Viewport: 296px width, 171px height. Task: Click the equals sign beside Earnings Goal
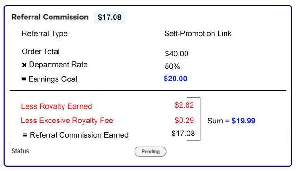coord(24,79)
